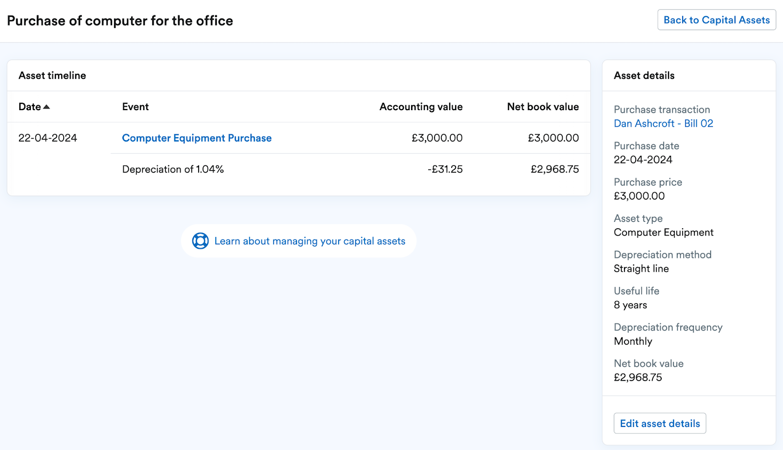
Task: Click the Asset timeline panel heading
Action: tap(52, 75)
